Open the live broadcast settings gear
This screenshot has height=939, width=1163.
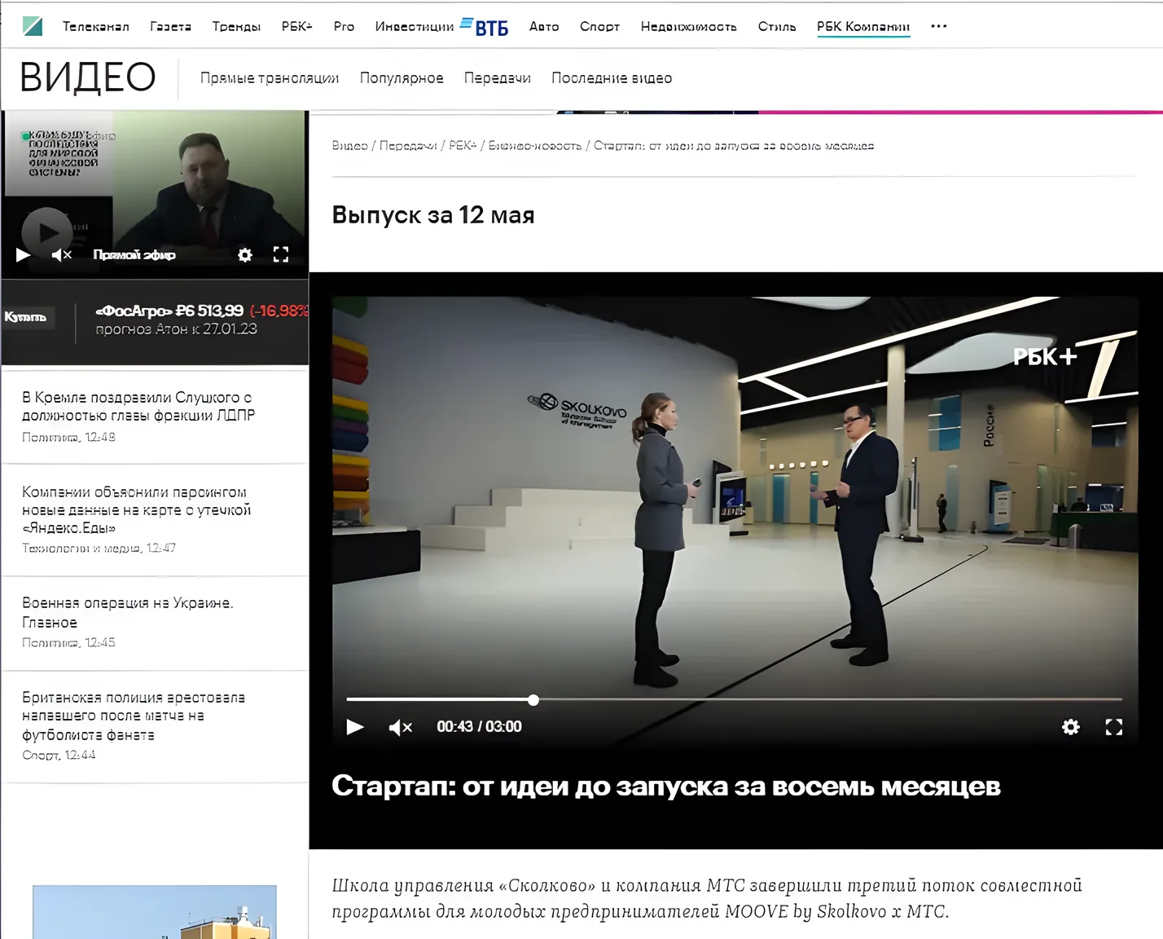pos(245,255)
